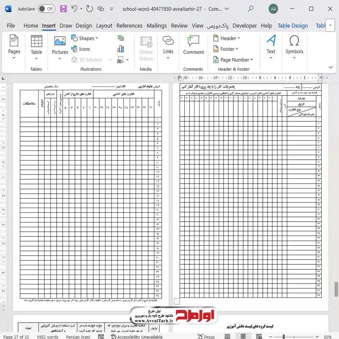Open the Text group button

[x=271, y=47]
